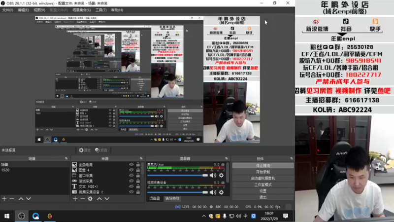Open source properties gear in the 来源 panel footer

coord(90,199)
